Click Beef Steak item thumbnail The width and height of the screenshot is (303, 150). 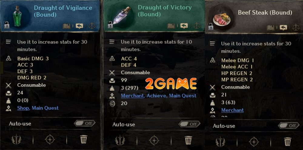(x=222, y=19)
